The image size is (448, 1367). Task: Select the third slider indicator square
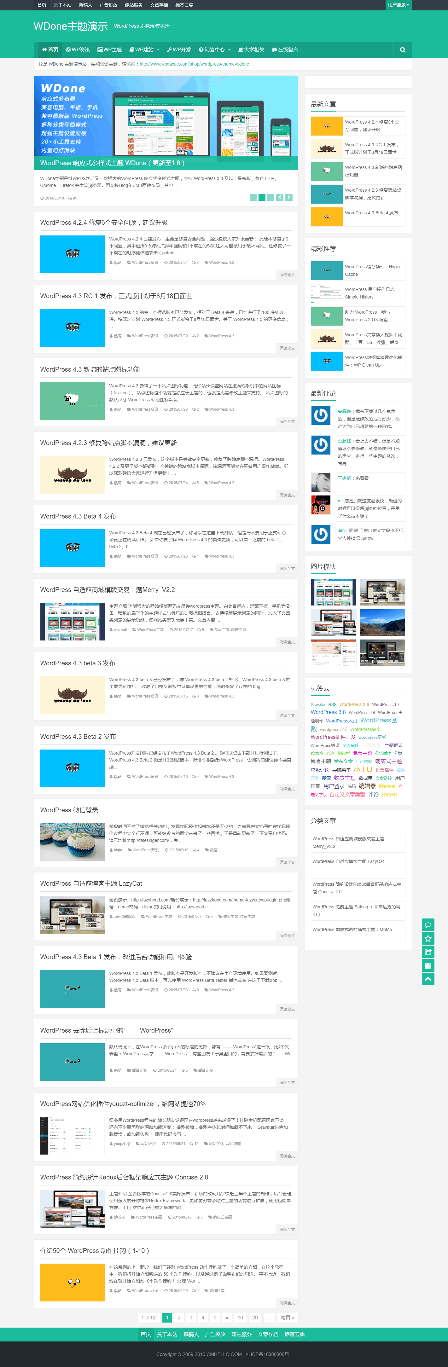coord(271,197)
